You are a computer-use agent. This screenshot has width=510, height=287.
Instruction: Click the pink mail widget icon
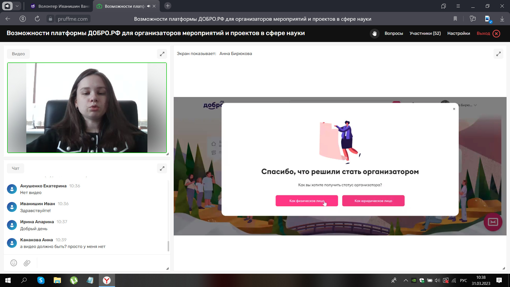click(x=493, y=222)
